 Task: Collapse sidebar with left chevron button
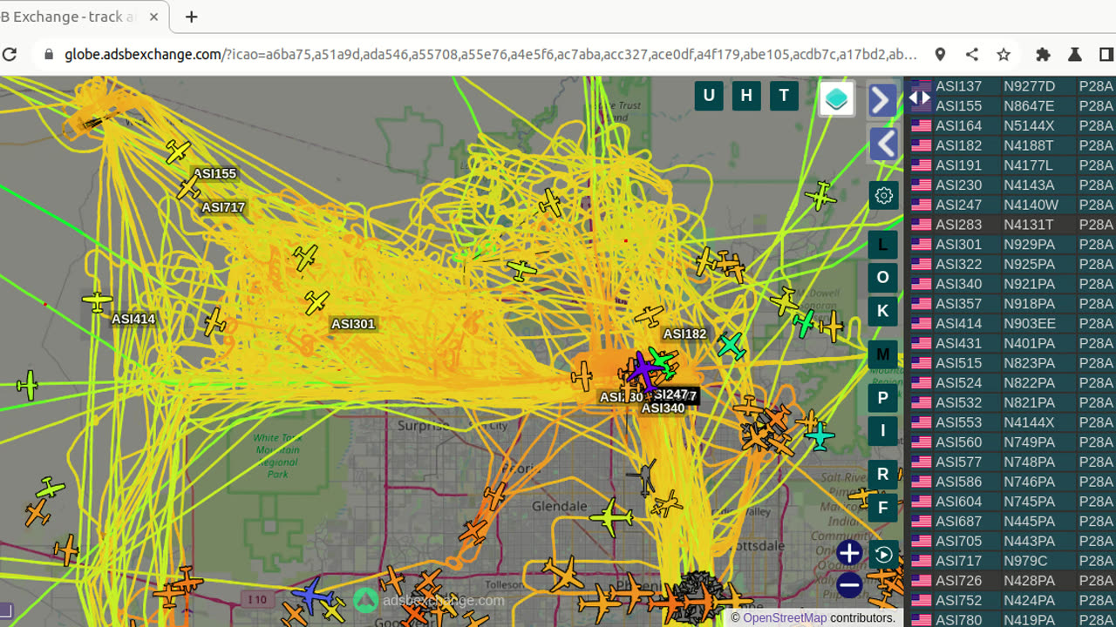pyautogui.click(x=884, y=144)
